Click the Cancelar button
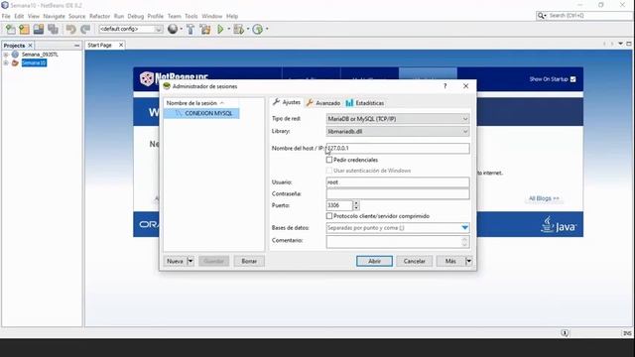Viewport: 635px width, 357px height. 415,261
